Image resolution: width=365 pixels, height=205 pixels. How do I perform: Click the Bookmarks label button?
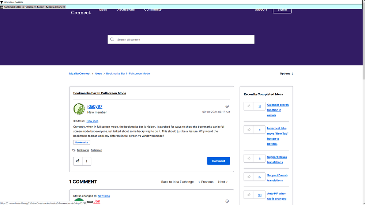tap(82, 142)
